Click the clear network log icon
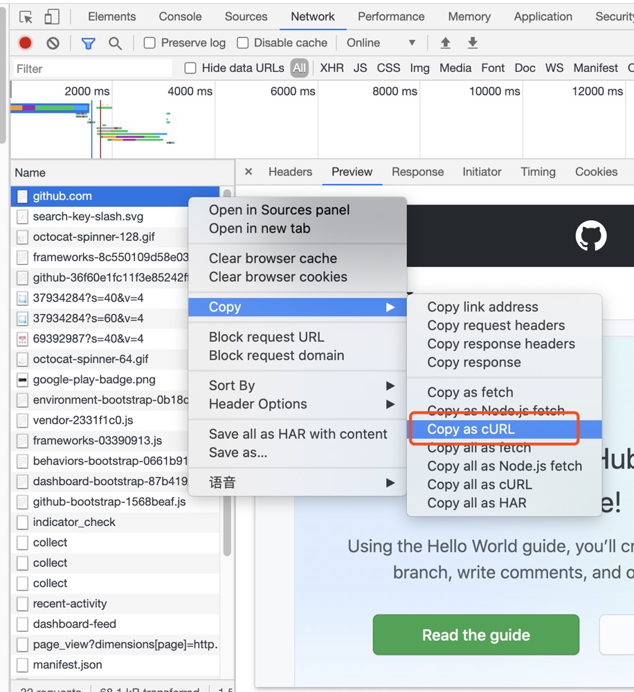 (x=53, y=43)
